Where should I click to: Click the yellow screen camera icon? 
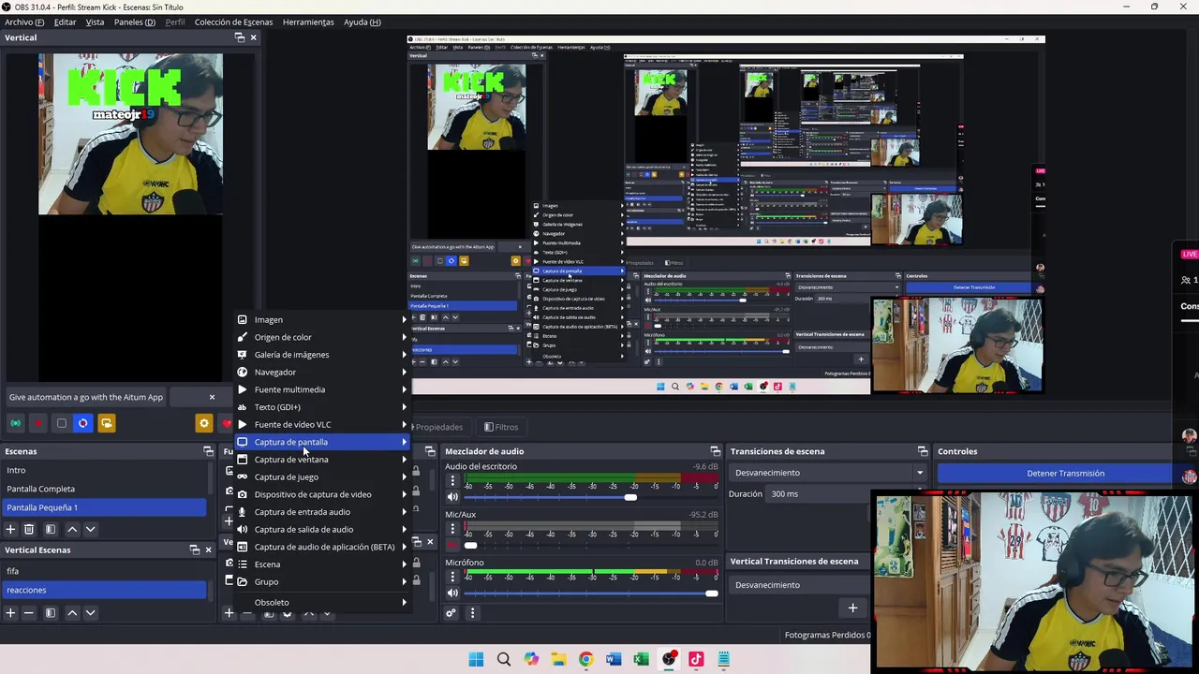point(107,423)
